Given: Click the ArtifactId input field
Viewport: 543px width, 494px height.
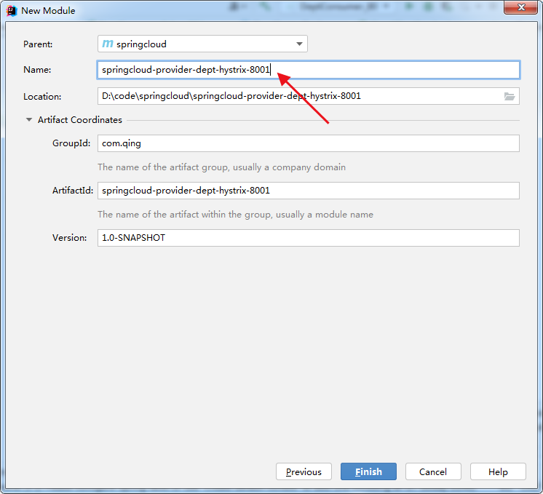Looking at the screenshot, I should [x=309, y=191].
